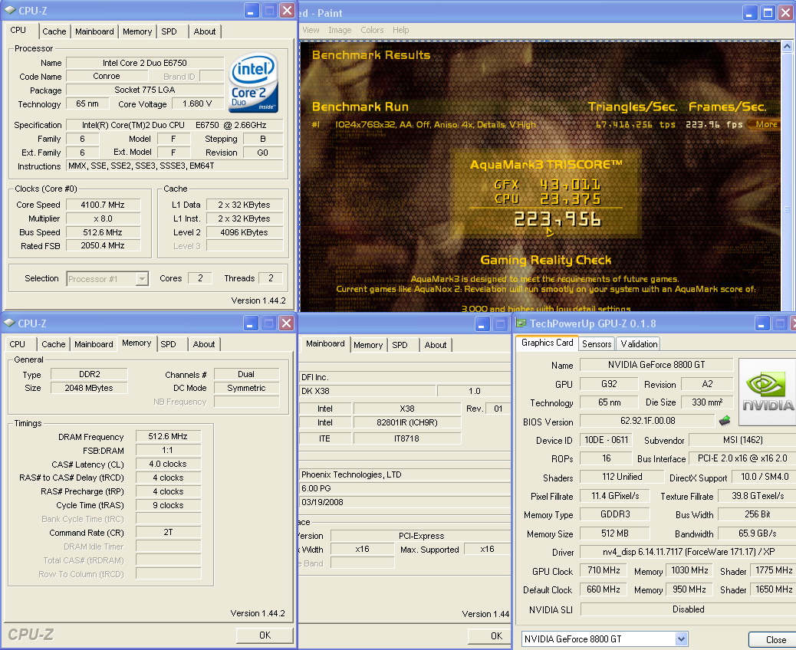Screen dimensions: 796x650
Task: Click the NVIDIA logo in GPU-Z
Action: click(767, 392)
